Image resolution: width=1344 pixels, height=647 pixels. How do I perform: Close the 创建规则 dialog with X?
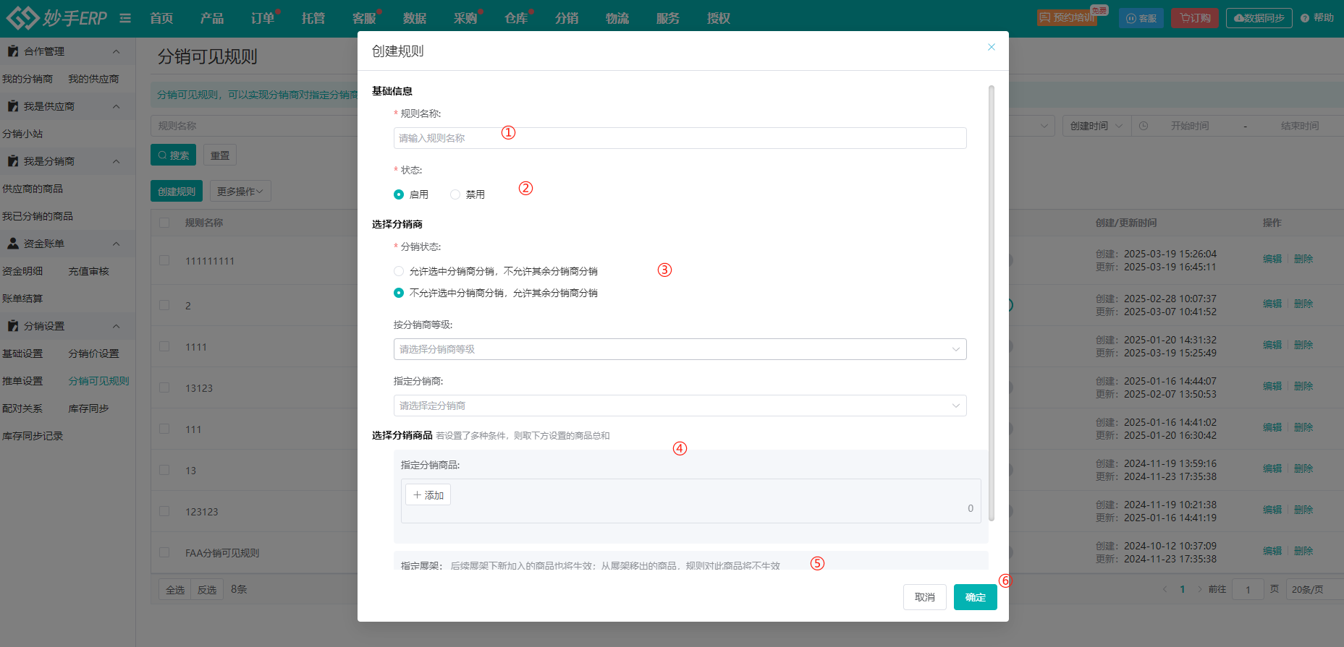tap(991, 47)
